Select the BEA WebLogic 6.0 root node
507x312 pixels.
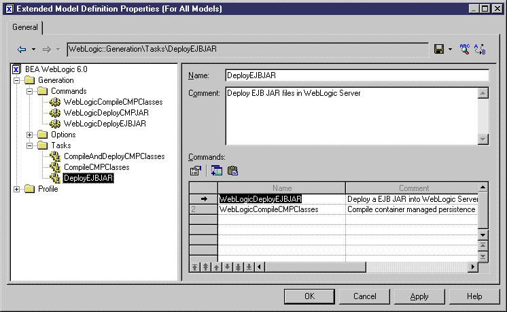[56, 69]
